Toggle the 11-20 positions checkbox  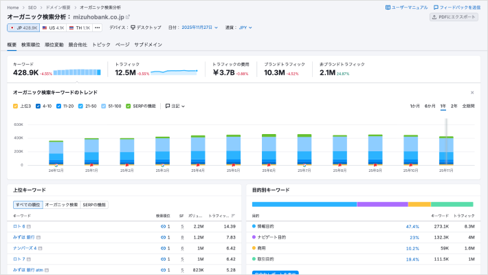[x=59, y=106]
